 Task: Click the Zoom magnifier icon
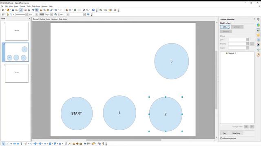pos(87,10)
